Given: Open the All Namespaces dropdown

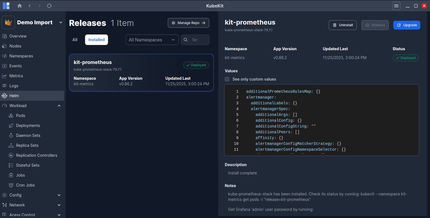Looking at the screenshot, I should pos(152,40).
